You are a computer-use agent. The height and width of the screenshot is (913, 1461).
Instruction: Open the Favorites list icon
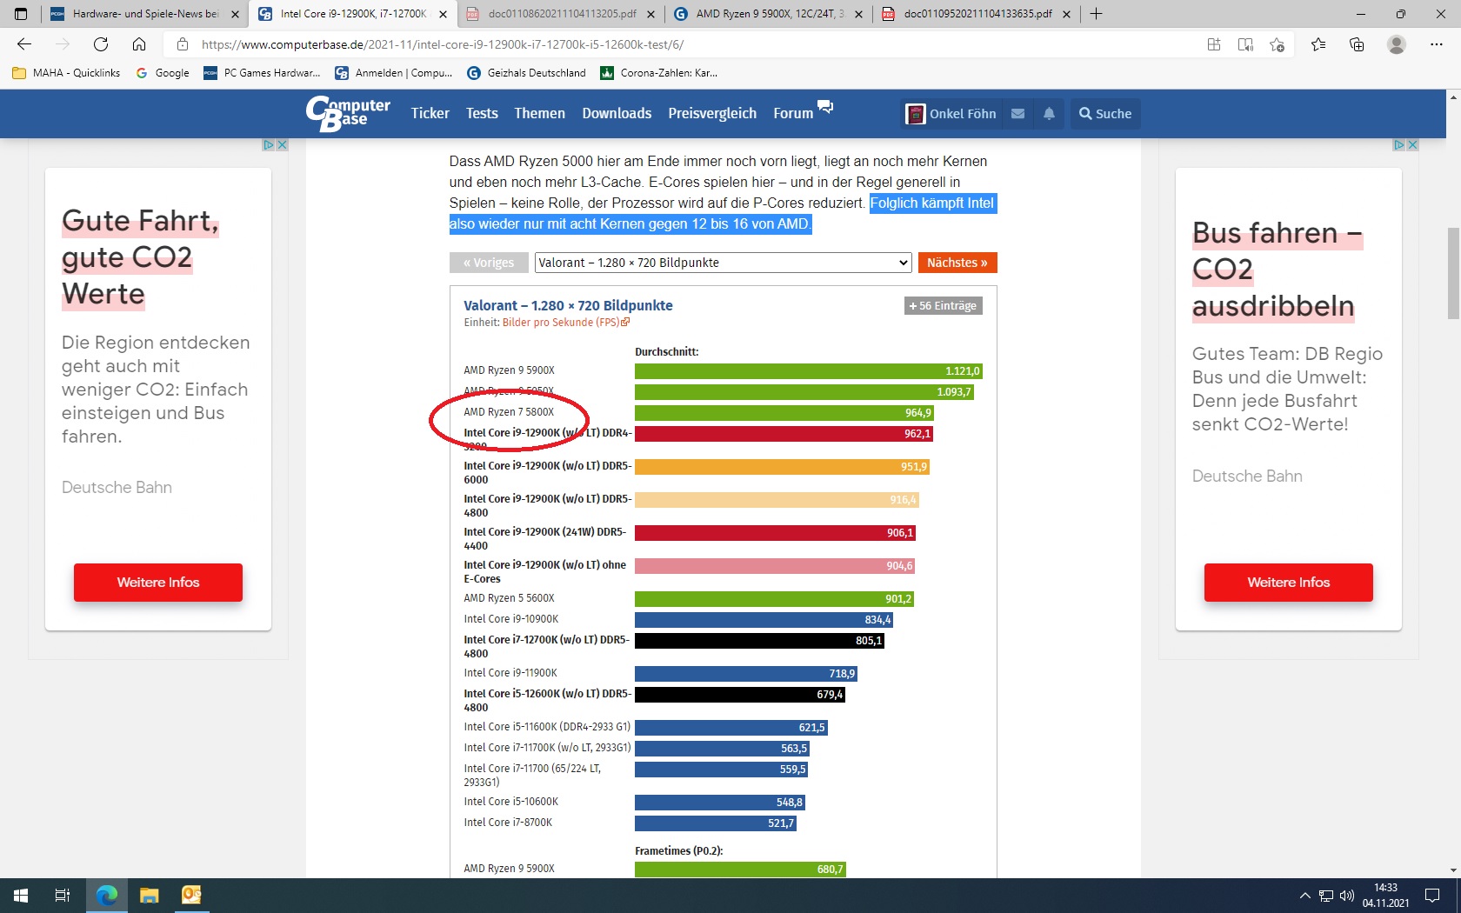point(1318,44)
